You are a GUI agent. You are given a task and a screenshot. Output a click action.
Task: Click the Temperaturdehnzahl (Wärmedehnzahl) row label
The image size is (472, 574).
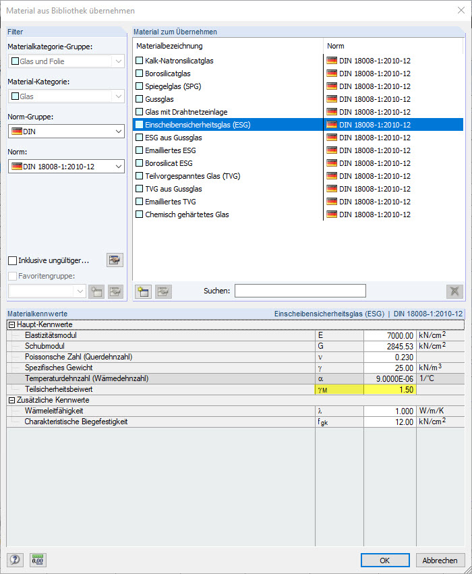(87, 378)
